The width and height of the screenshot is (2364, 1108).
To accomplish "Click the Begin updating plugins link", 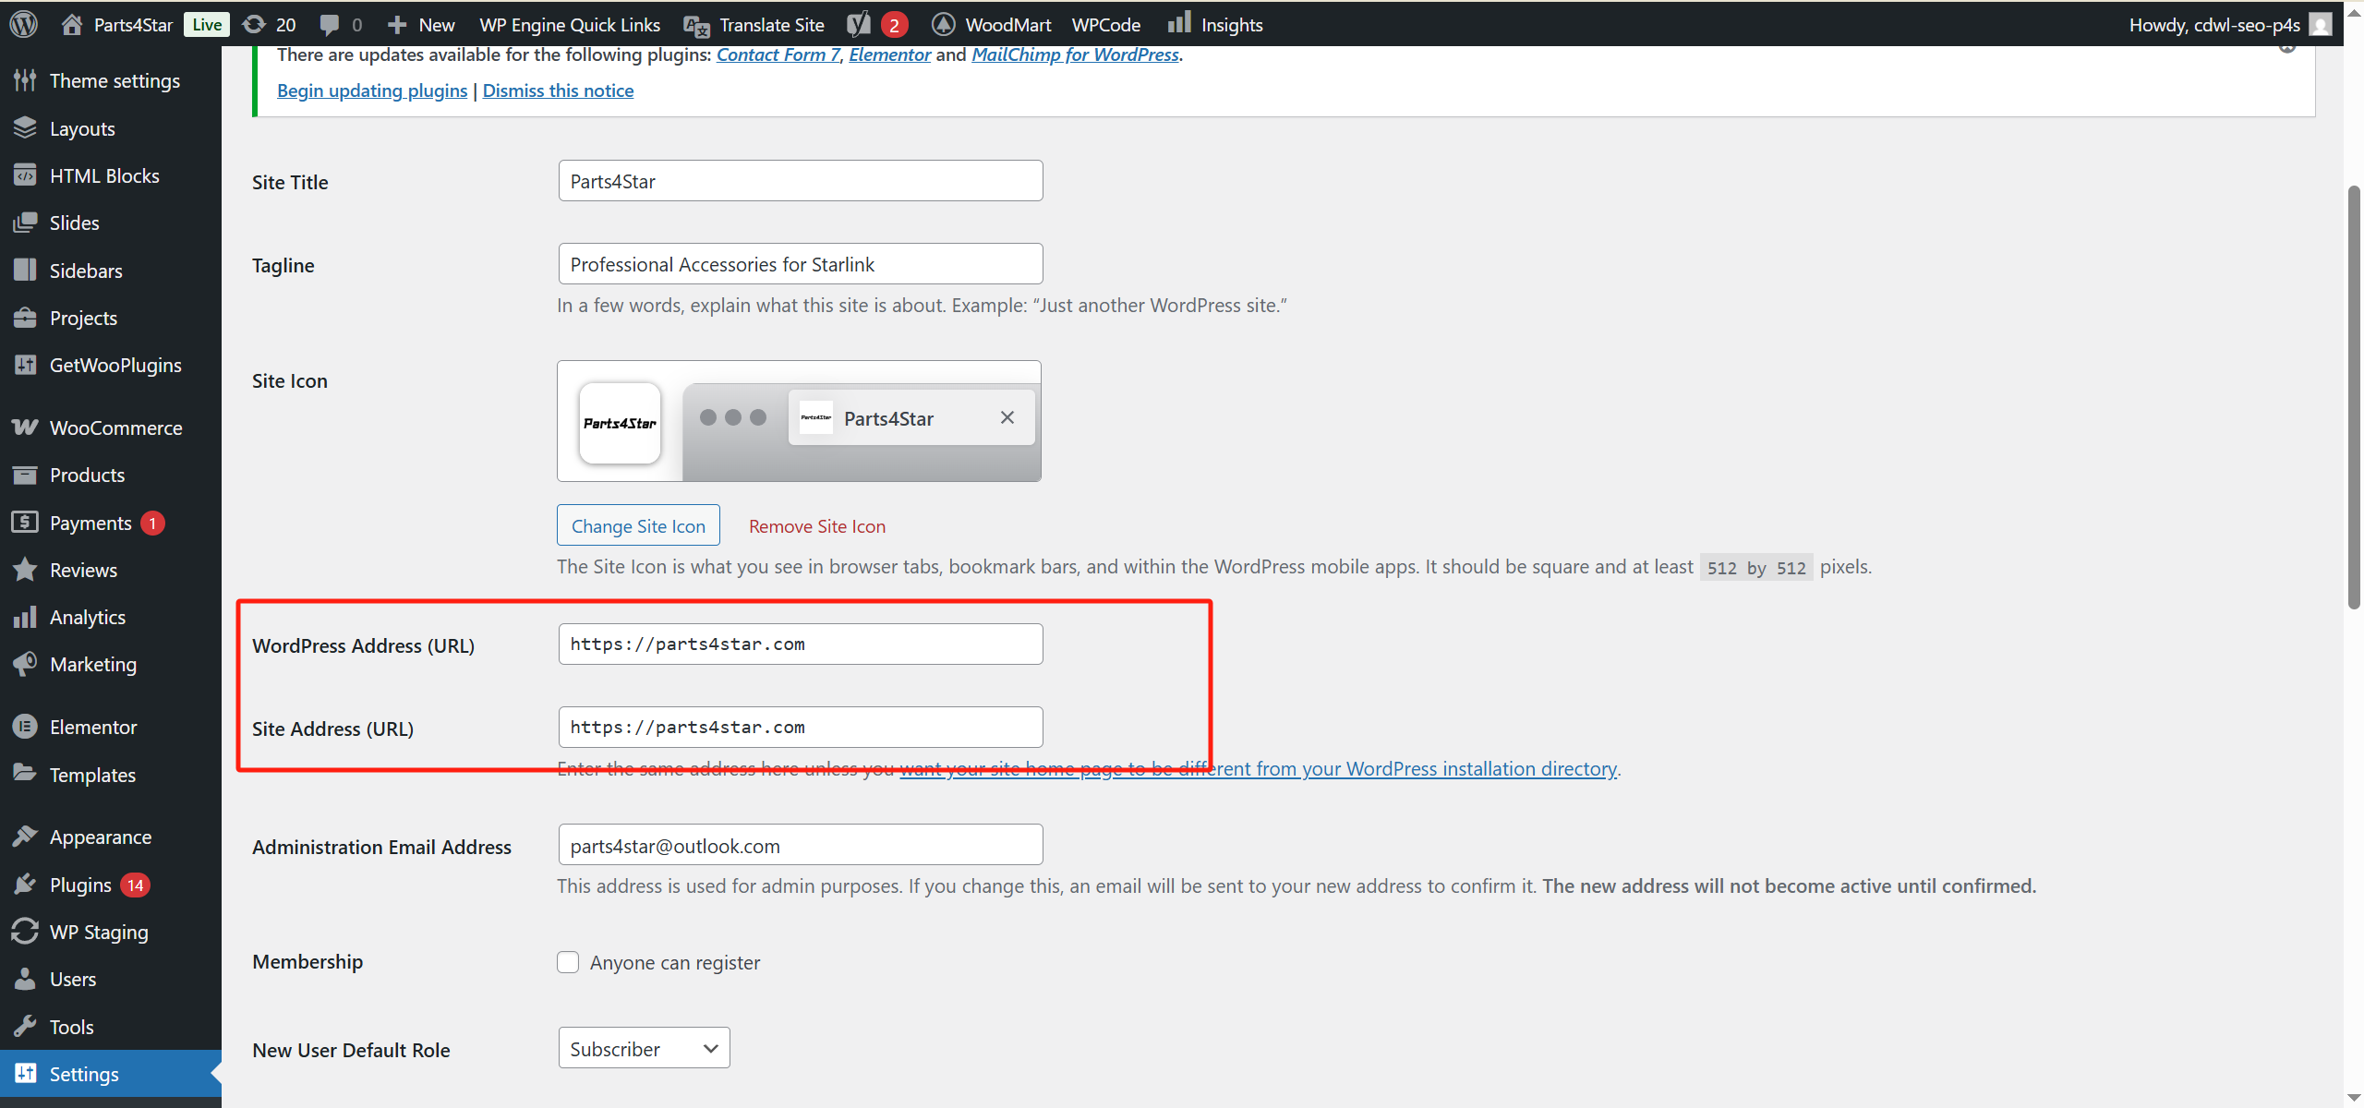I will tap(371, 90).
